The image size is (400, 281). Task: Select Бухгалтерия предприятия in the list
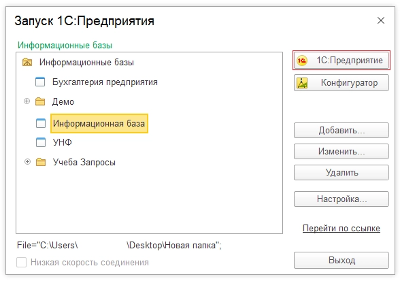pyautogui.click(x=105, y=82)
